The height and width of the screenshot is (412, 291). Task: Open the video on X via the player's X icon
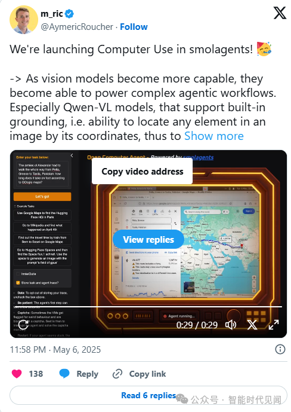point(252,325)
